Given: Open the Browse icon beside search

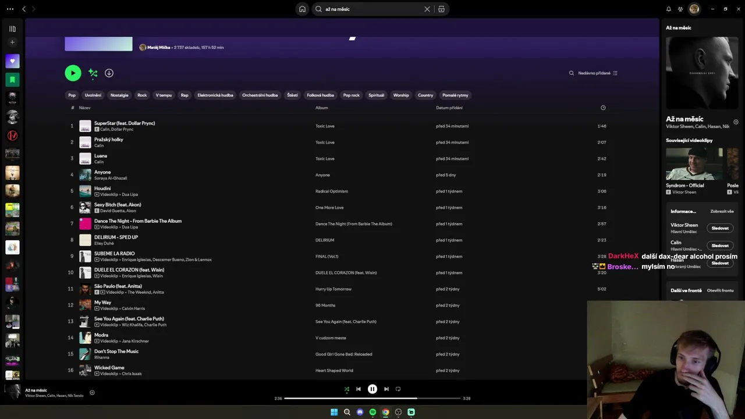Looking at the screenshot, I should pos(441,9).
